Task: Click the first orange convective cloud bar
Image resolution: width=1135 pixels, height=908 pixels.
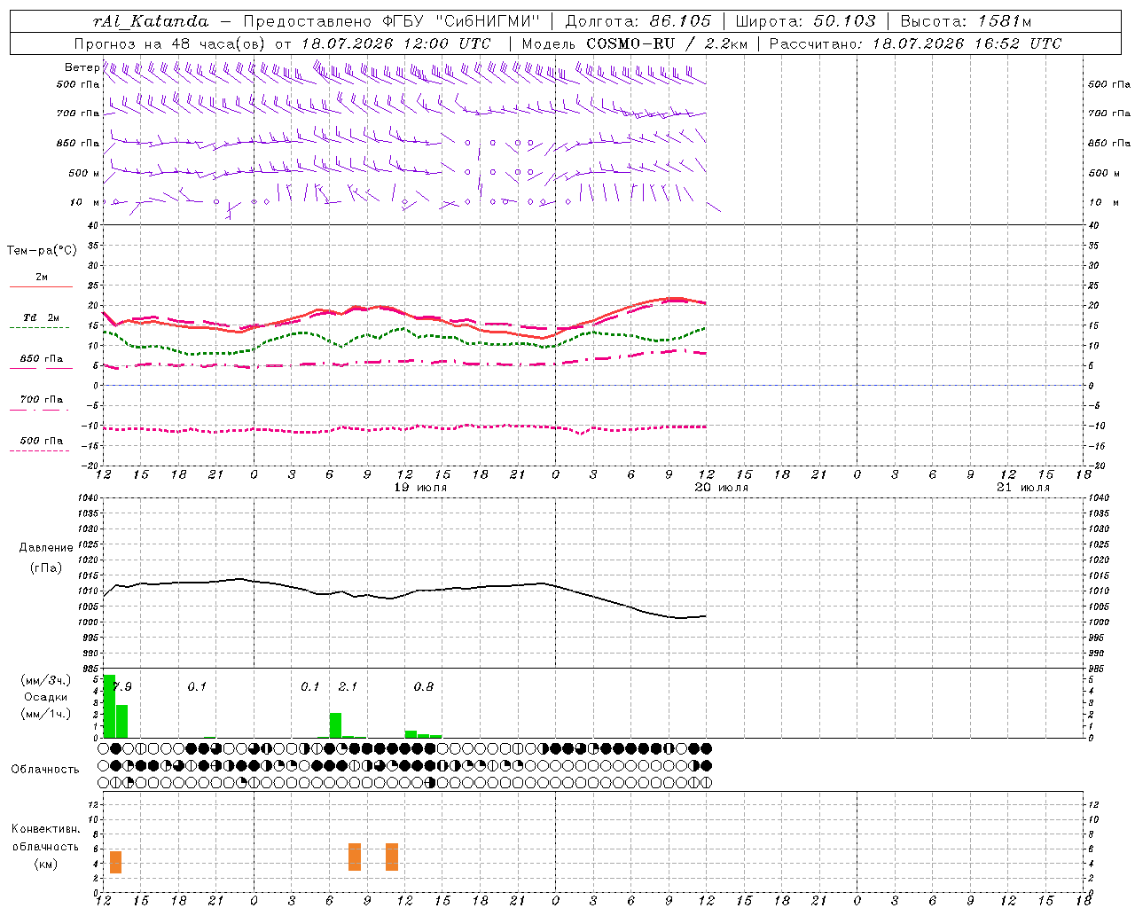Action: tap(116, 862)
